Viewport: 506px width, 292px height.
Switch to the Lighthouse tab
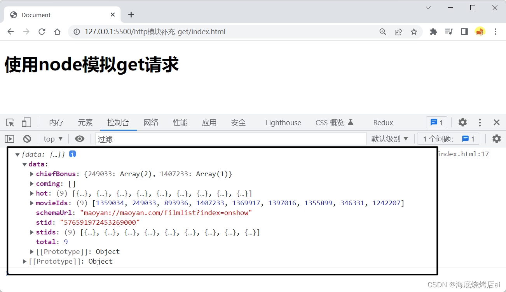283,122
